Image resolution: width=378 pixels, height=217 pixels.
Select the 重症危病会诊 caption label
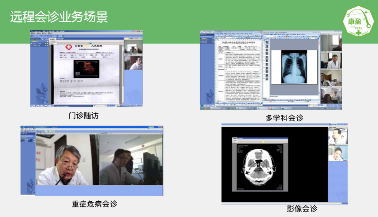point(94,204)
